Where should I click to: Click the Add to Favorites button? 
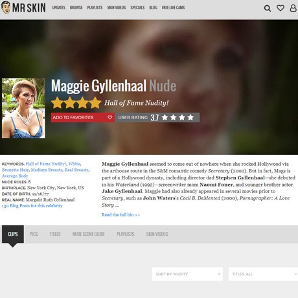83,117
